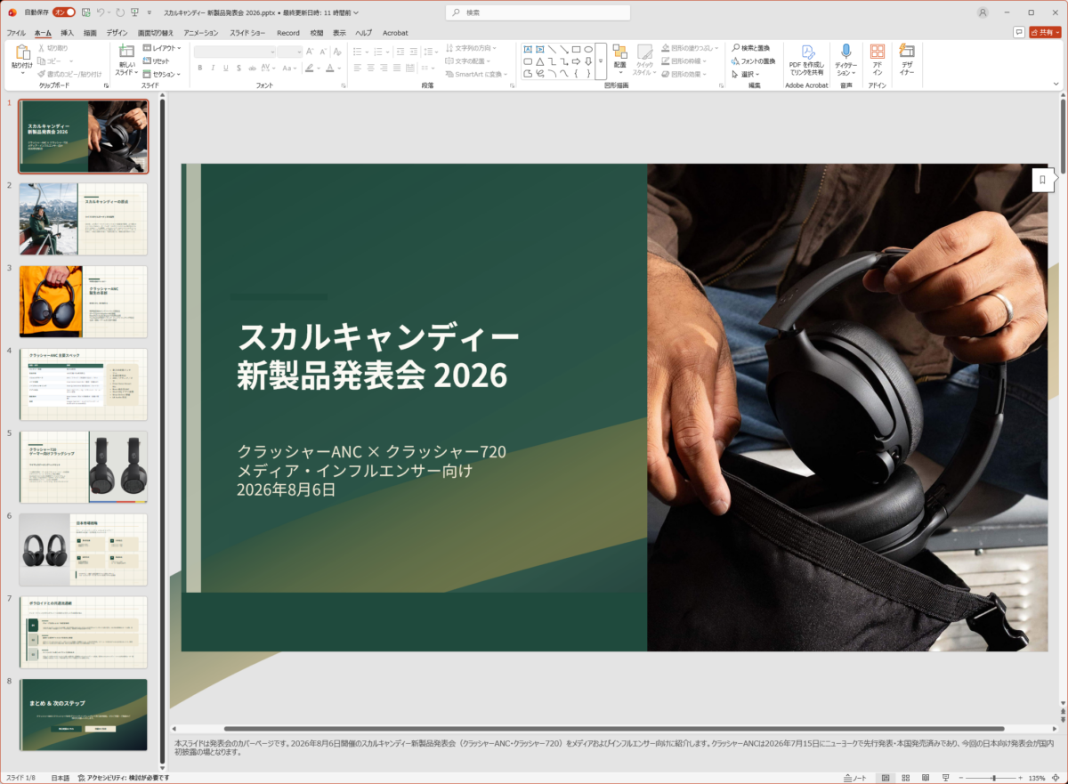Image resolution: width=1068 pixels, height=784 pixels.
Task: Toggle Underline formatting
Action: click(x=226, y=68)
